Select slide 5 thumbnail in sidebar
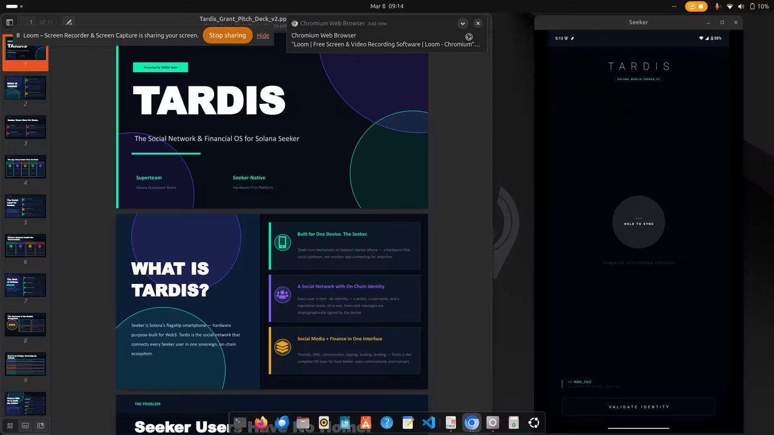This screenshot has width=774, height=435. (x=25, y=206)
